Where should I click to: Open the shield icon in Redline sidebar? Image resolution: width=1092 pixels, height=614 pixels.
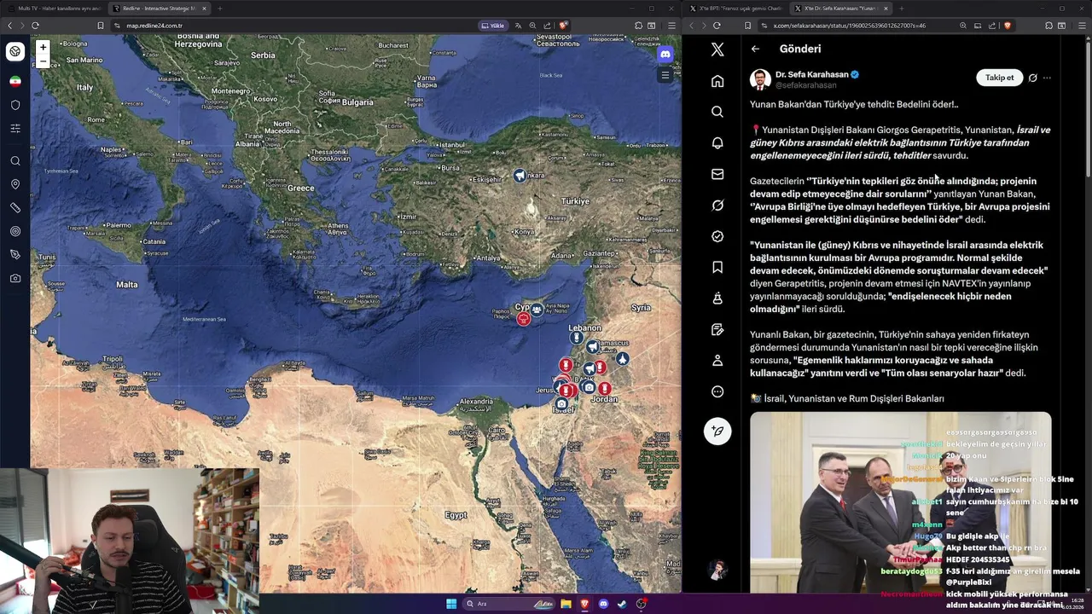(x=15, y=105)
